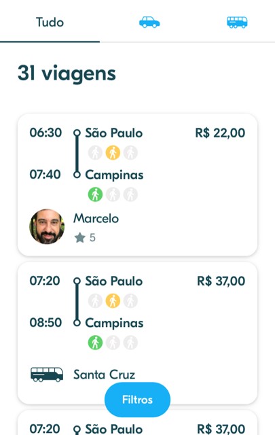Viewport: 275px width, 435px height.
Task: Switch to the Tudo tab
Action: pos(50,22)
